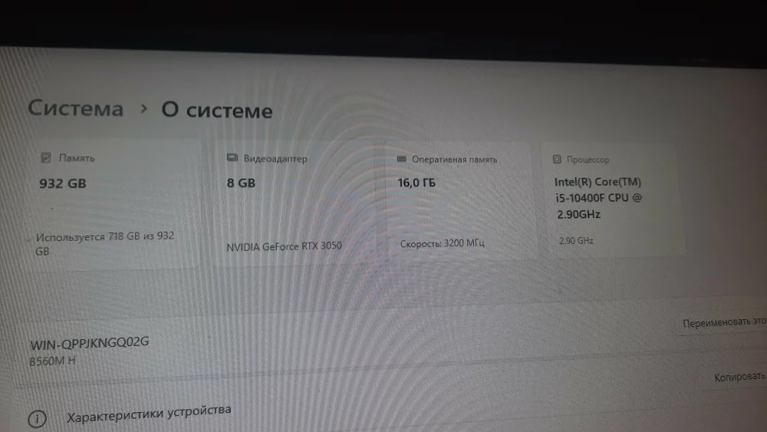Screen dimensions: 767x432
Task: Open the Видеоадаптер 8 GB card
Action: coord(294,204)
